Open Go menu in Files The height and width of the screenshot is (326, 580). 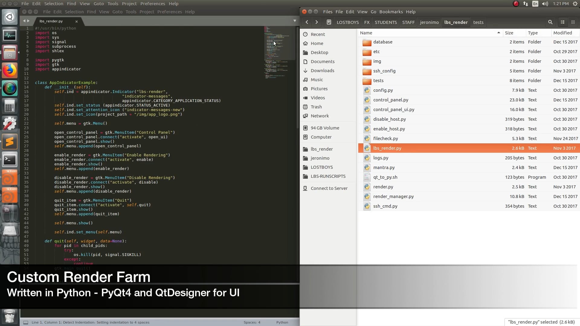[373, 12]
